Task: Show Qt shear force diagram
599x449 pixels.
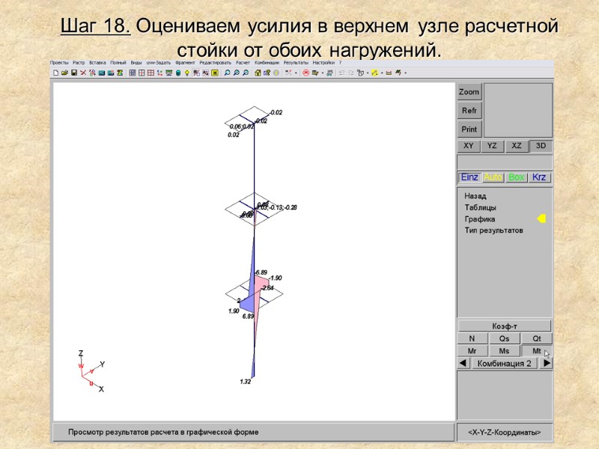Action: (537, 338)
